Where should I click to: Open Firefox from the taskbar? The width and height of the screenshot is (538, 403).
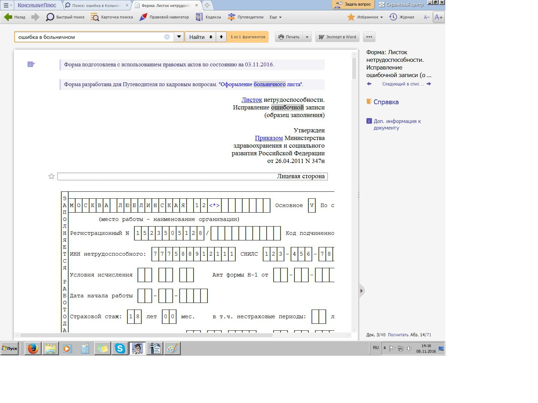(33, 348)
